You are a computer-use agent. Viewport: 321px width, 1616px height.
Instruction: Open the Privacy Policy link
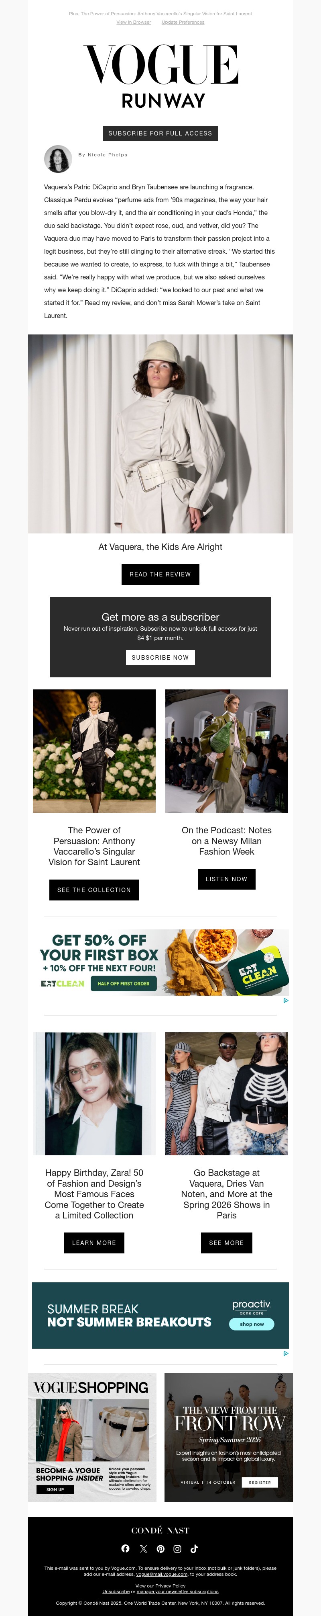coord(170,1586)
